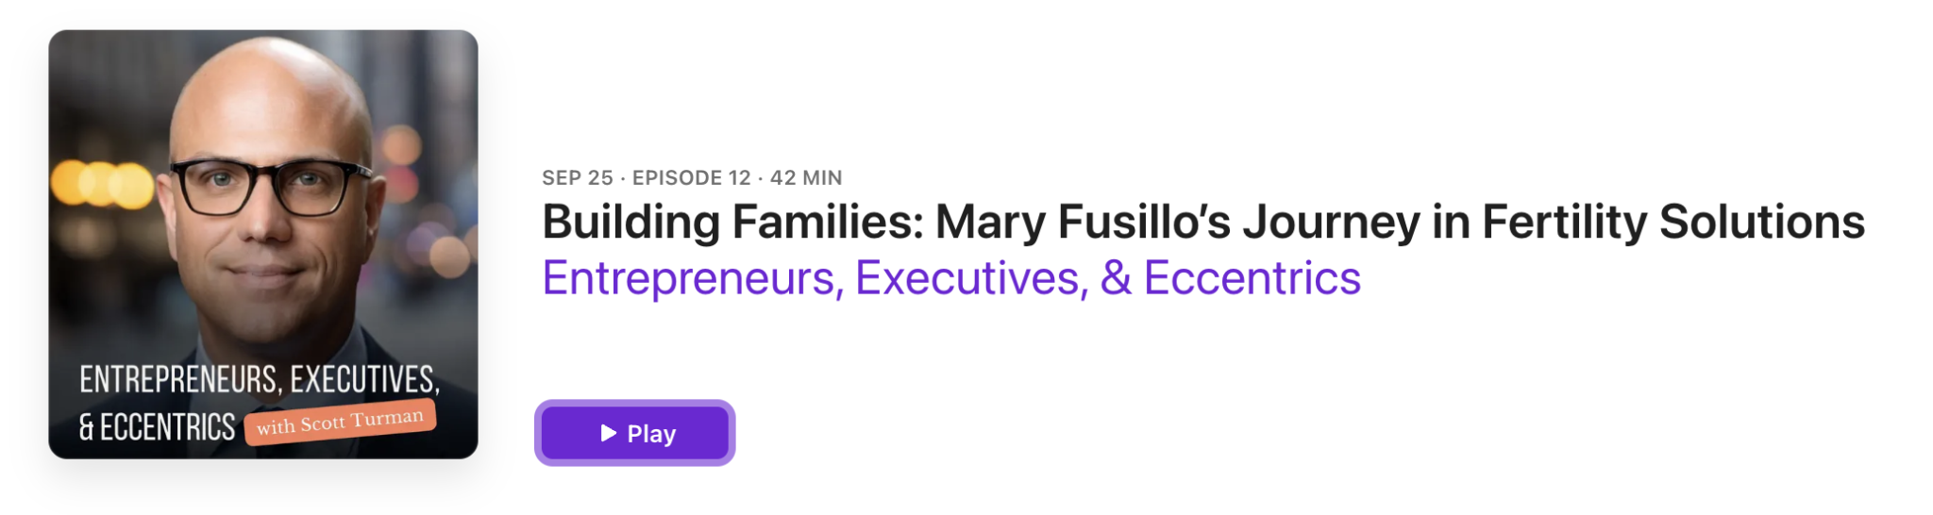Open the Entrepreneurs, Executives, & Eccentrics show link

click(x=950, y=278)
